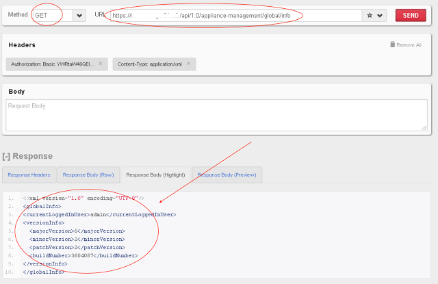Open the Response Body (Raw) tab
Image resolution: width=438 pixels, height=284 pixels.
pos(88,175)
